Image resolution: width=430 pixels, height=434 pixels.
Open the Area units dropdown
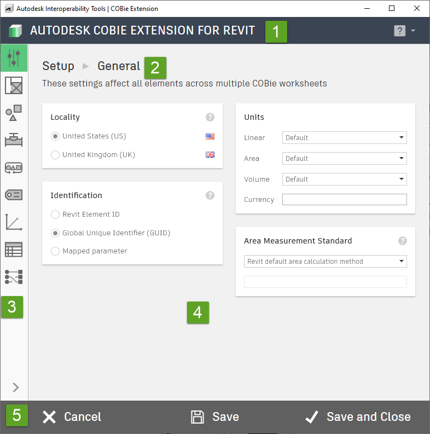point(345,158)
